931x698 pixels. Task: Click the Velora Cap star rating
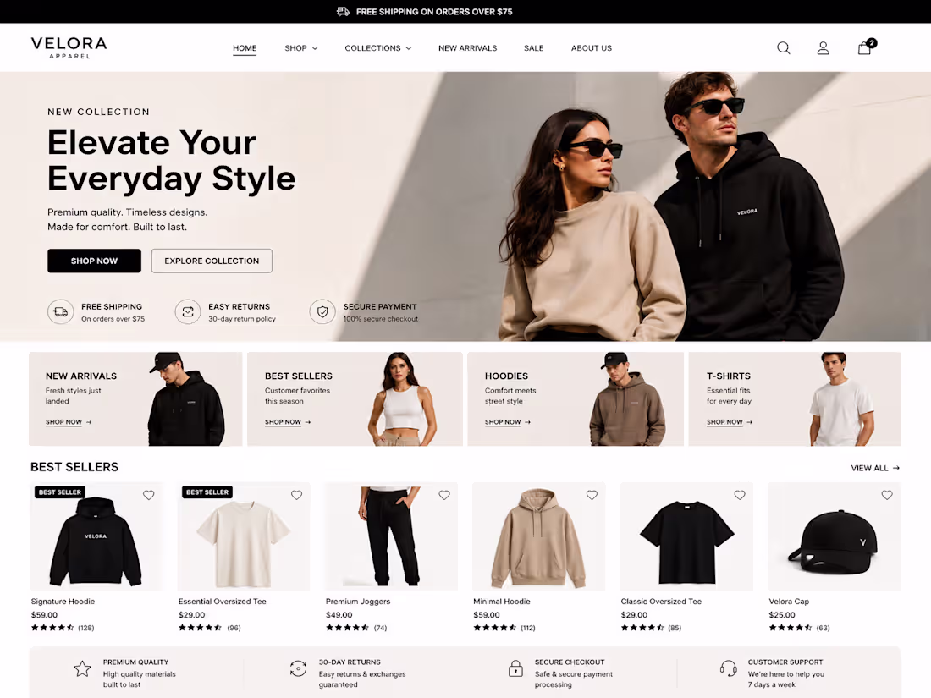[791, 628]
